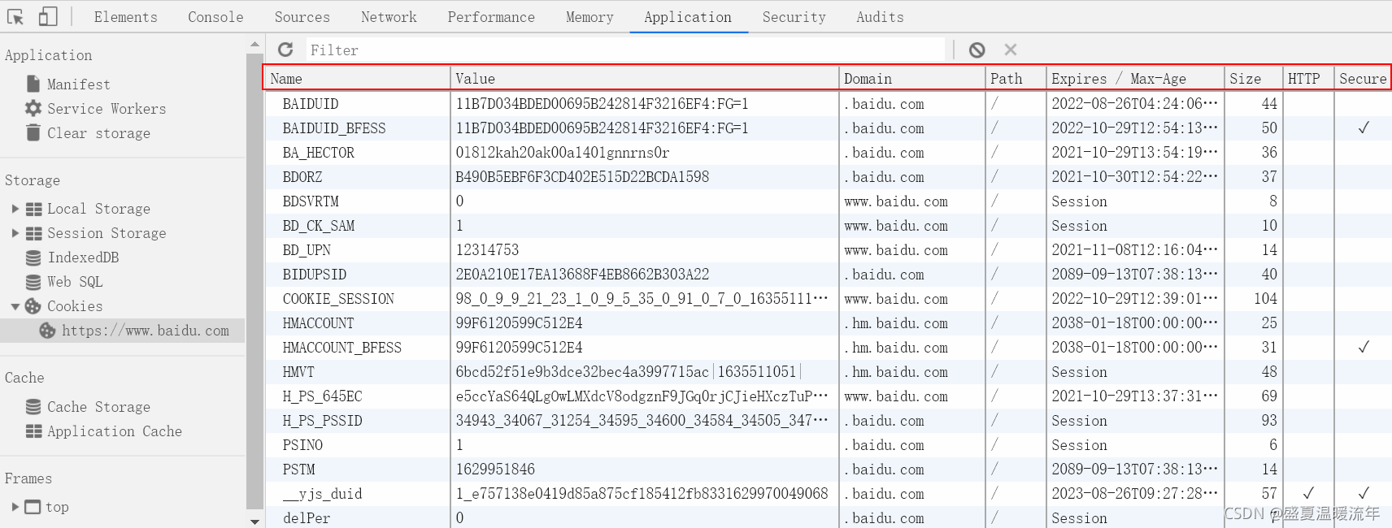This screenshot has height=528, width=1392.
Task: Select the HMVT cookie name
Action: pyautogui.click(x=298, y=371)
